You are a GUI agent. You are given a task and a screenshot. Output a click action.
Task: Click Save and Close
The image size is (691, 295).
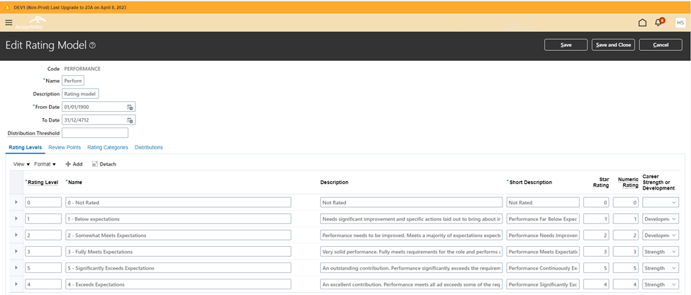(613, 45)
